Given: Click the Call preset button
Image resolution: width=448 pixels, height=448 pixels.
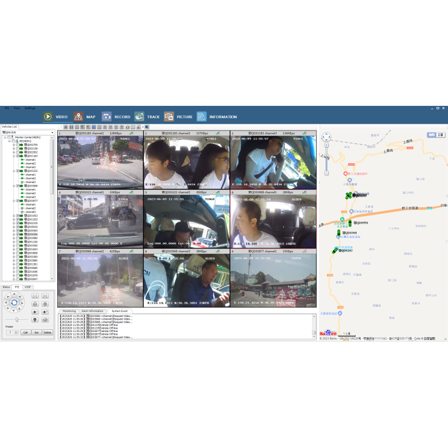Looking at the screenshot, I should [x=25, y=333].
